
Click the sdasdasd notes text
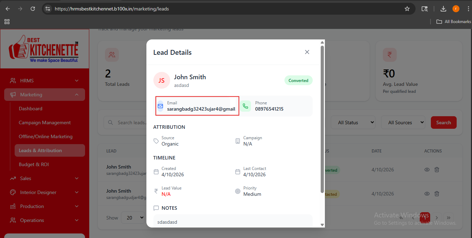click(x=167, y=222)
